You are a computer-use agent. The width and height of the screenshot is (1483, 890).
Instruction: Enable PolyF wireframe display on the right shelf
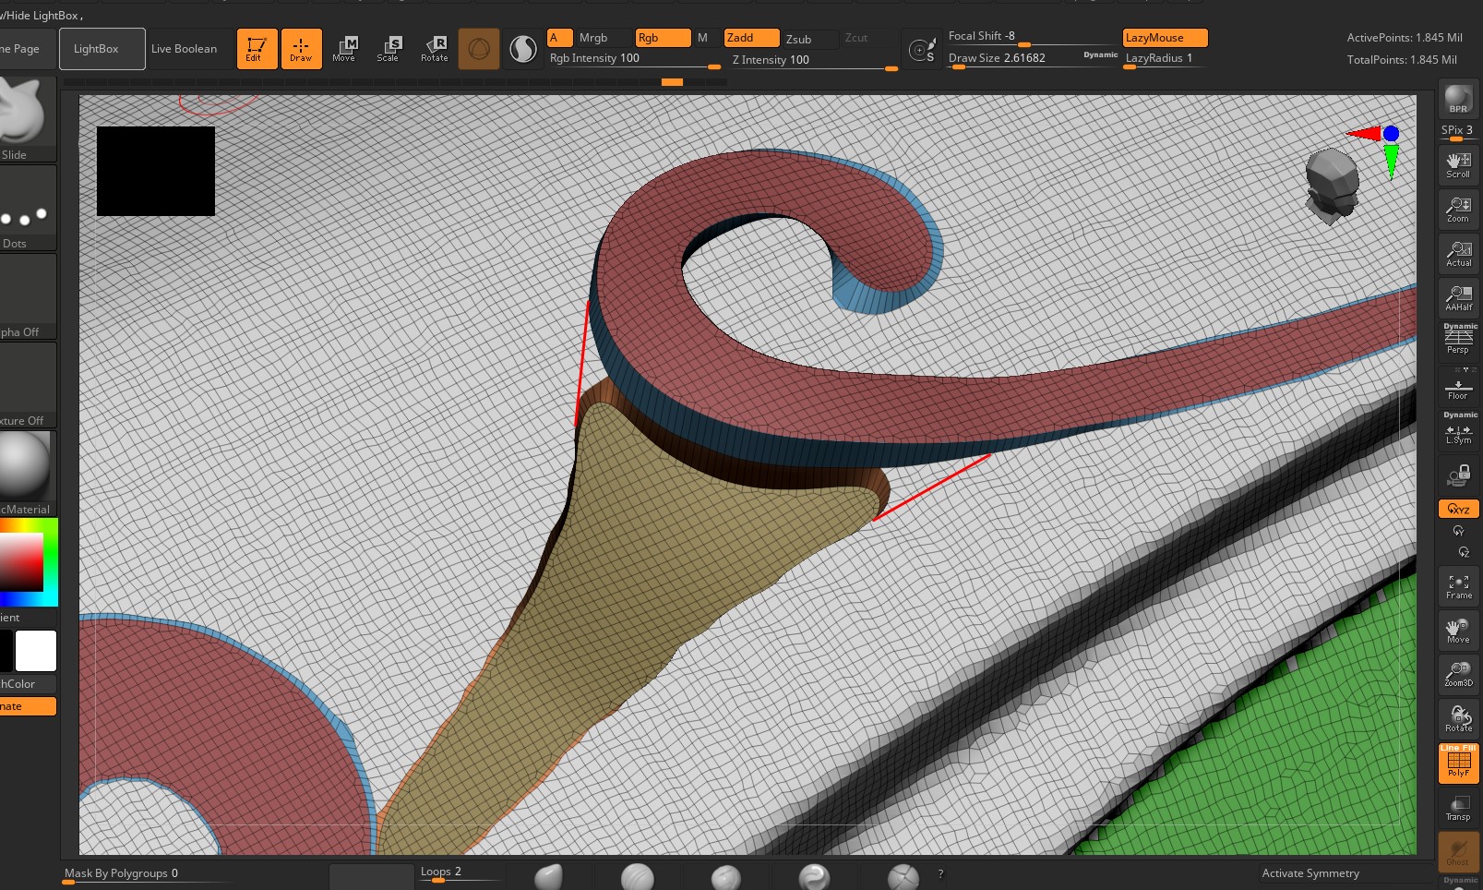click(1458, 762)
